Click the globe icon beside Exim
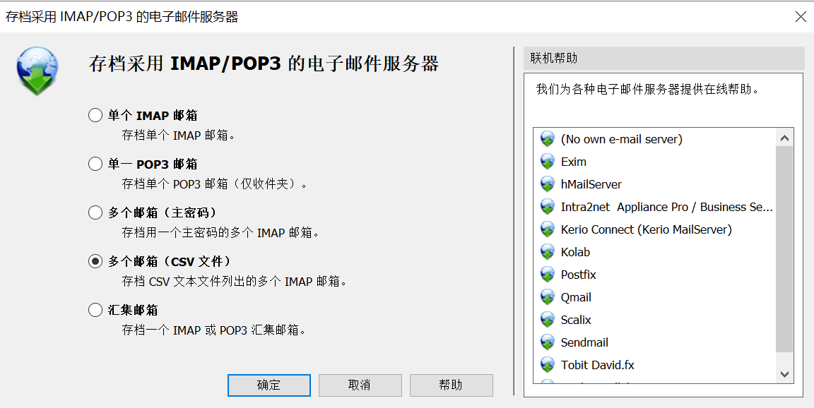814x408 pixels. click(x=547, y=162)
